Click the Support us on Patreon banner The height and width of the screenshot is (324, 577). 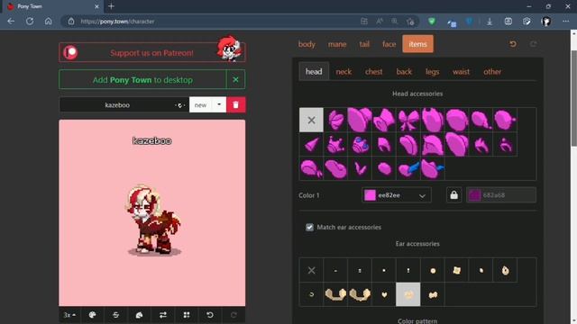(152, 52)
